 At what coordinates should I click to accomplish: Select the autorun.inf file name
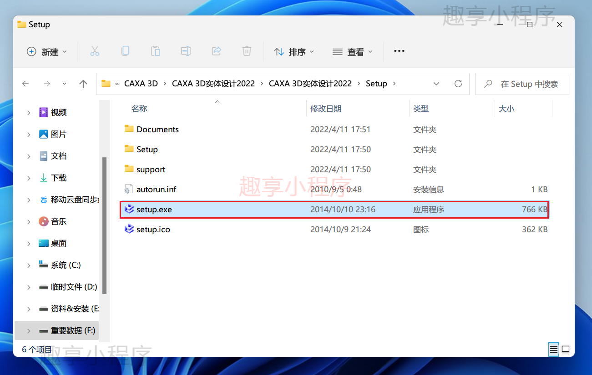[157, 189]
